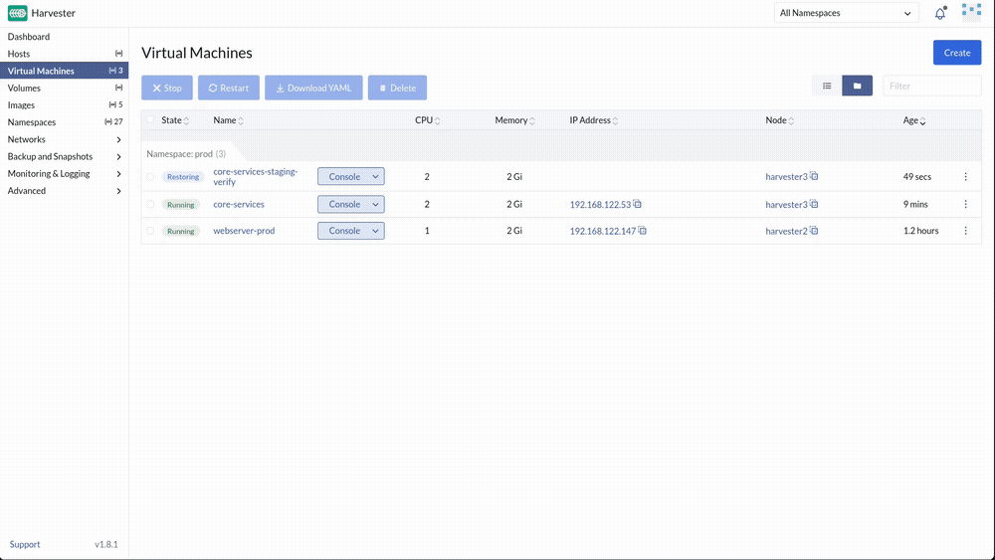Open harvester3 node link in core-services row
Viewport: 995px width, 560px height.
[786, 204]
